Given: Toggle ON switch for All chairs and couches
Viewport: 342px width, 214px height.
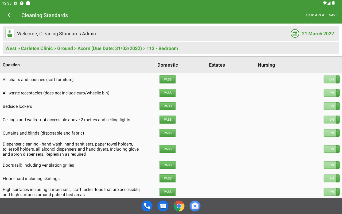Looking at the screenshot, I should [x=332, y=79].
